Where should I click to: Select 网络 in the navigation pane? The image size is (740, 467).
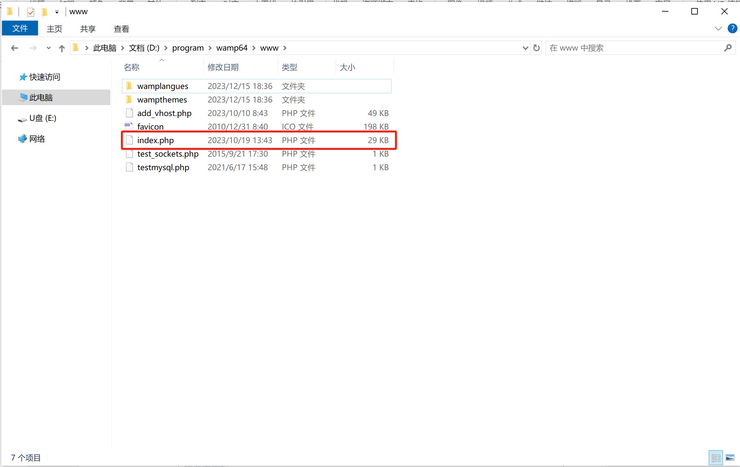click(37, 139)
